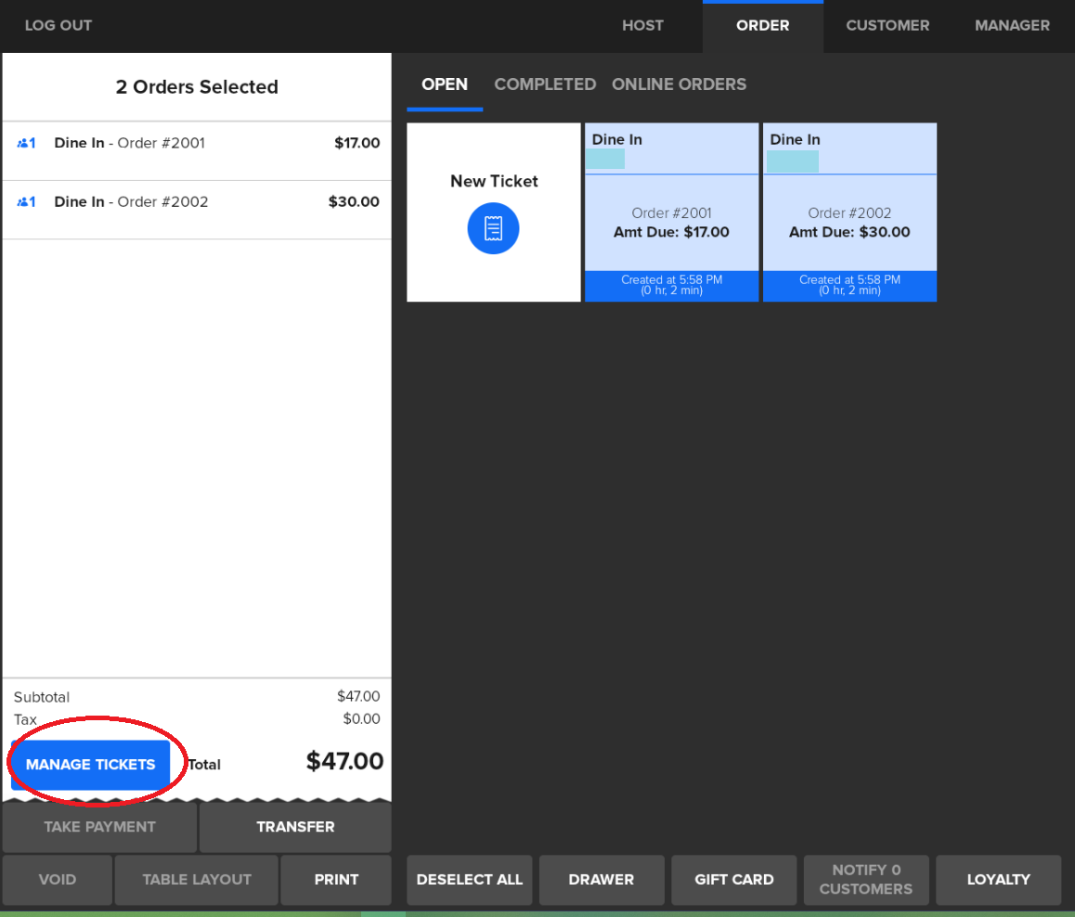Switch to the Open orders tab
1075x917 pixels.
445,84
